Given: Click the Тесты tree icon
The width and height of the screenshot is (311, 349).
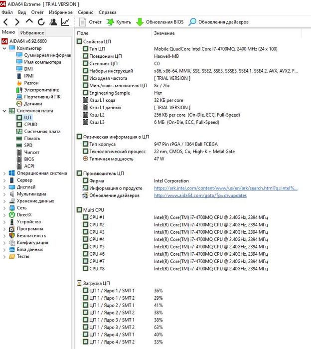Looking at the screenshot, I should (12, 256).
